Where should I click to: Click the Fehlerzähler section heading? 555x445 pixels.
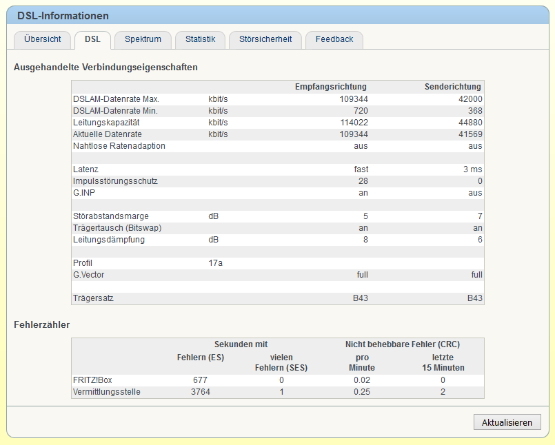click(42, 324)
